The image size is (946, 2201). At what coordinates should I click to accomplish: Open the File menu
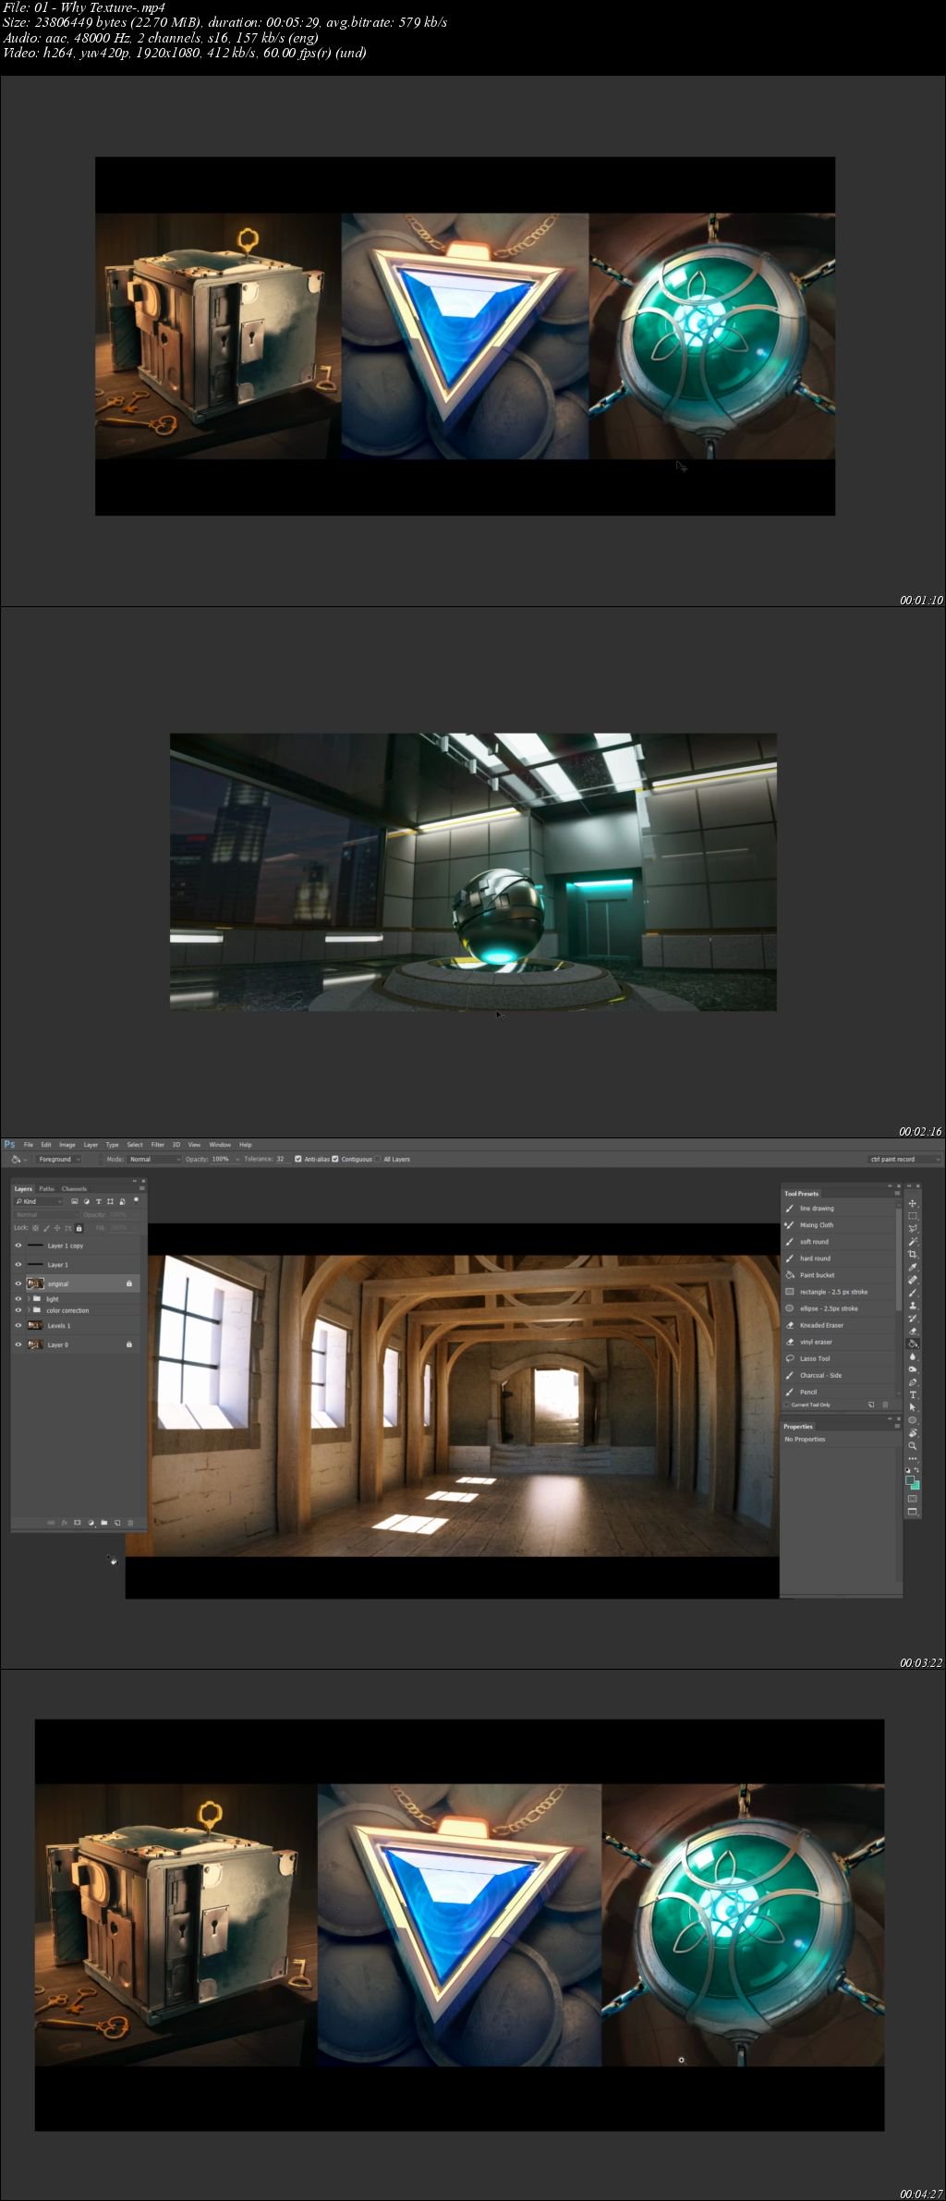point(29,1145)
